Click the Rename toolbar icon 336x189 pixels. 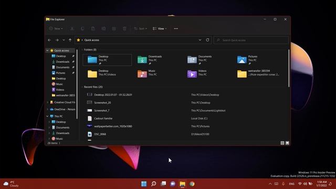click(103, 28)
